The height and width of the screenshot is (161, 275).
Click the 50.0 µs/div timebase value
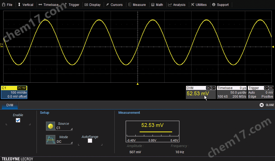[238, 93]
